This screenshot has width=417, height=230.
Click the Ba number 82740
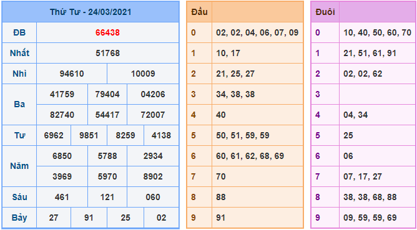click(62, 115)
